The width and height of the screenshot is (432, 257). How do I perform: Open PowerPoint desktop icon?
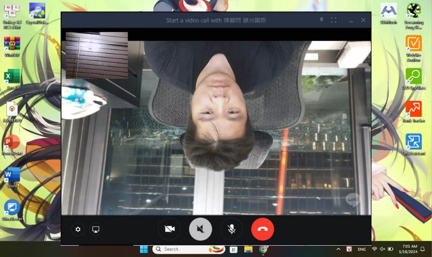(12, 145)
